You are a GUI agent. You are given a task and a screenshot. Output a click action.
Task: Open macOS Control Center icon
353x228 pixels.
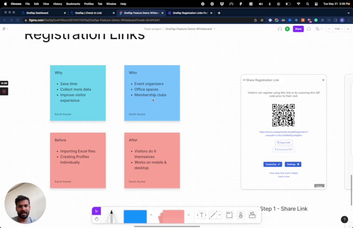(316, 4)
